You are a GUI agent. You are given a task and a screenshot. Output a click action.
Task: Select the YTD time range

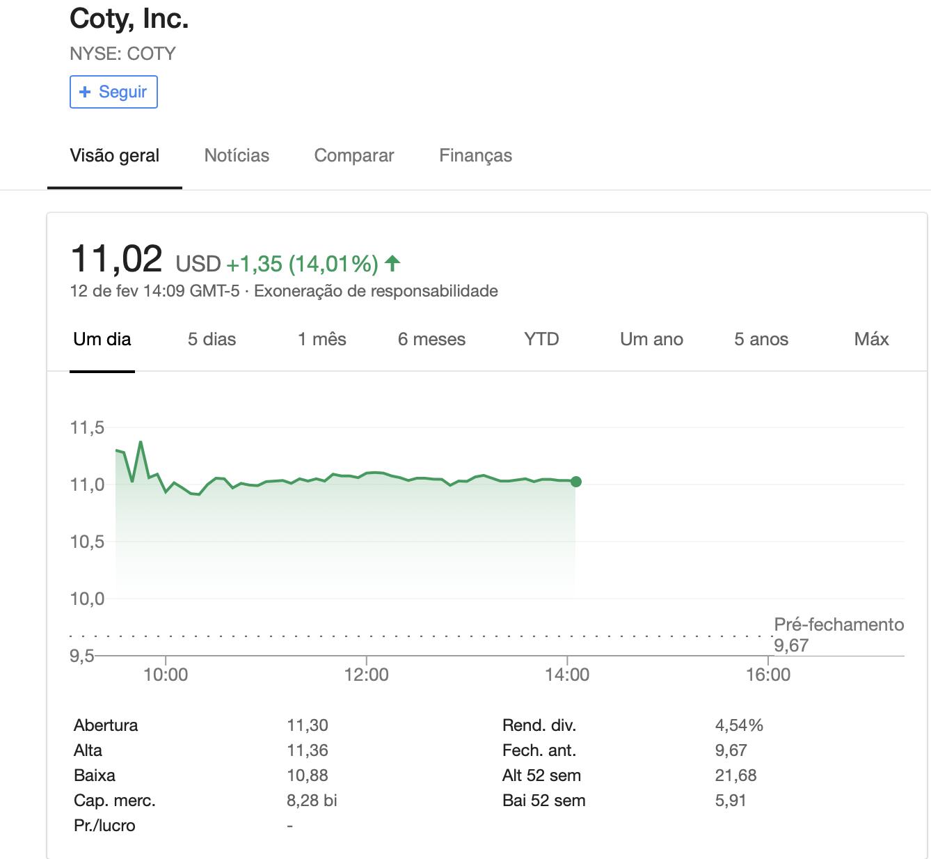542,339
